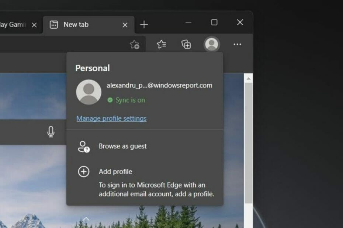The height and width of the screenshot is (228, 343).
Task: Click the green sync checkmark icon
Action: point(110,100)
